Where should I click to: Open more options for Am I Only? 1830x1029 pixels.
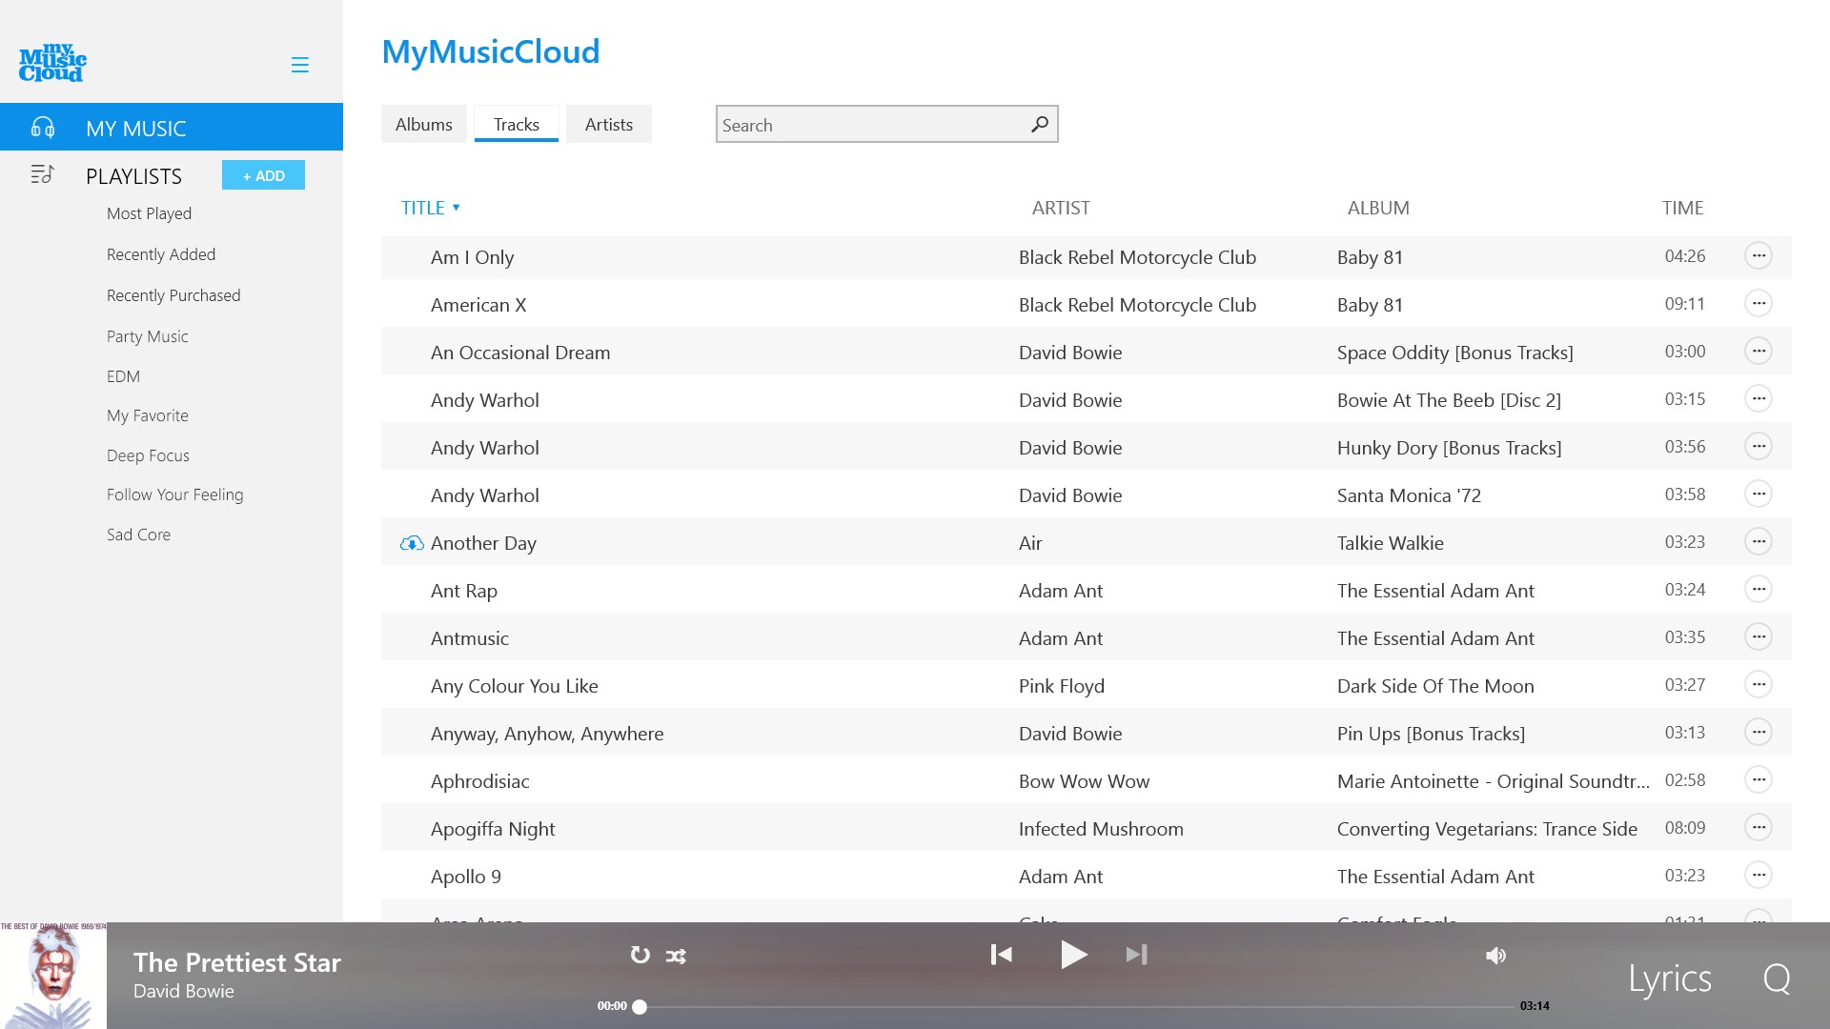pos(1759,255)
